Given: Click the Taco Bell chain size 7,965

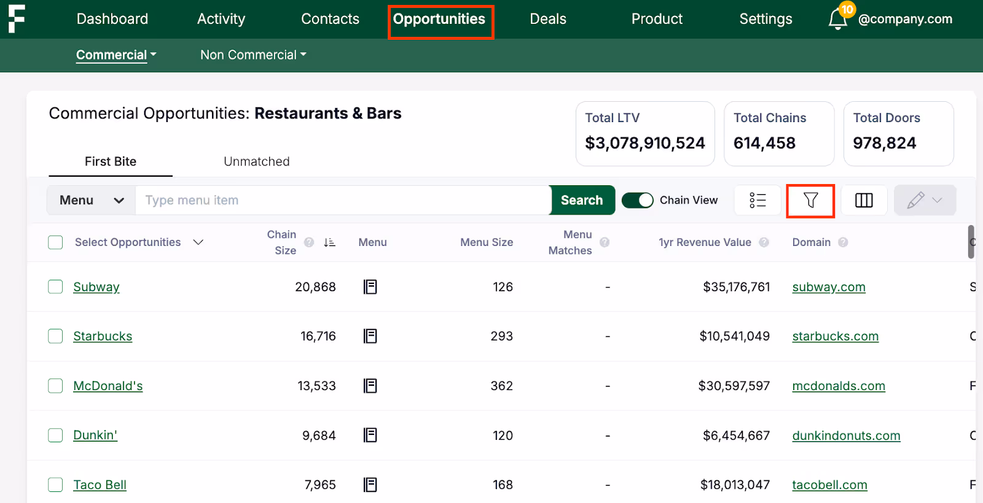Looking at the screenshot, I should pos(320,485).
